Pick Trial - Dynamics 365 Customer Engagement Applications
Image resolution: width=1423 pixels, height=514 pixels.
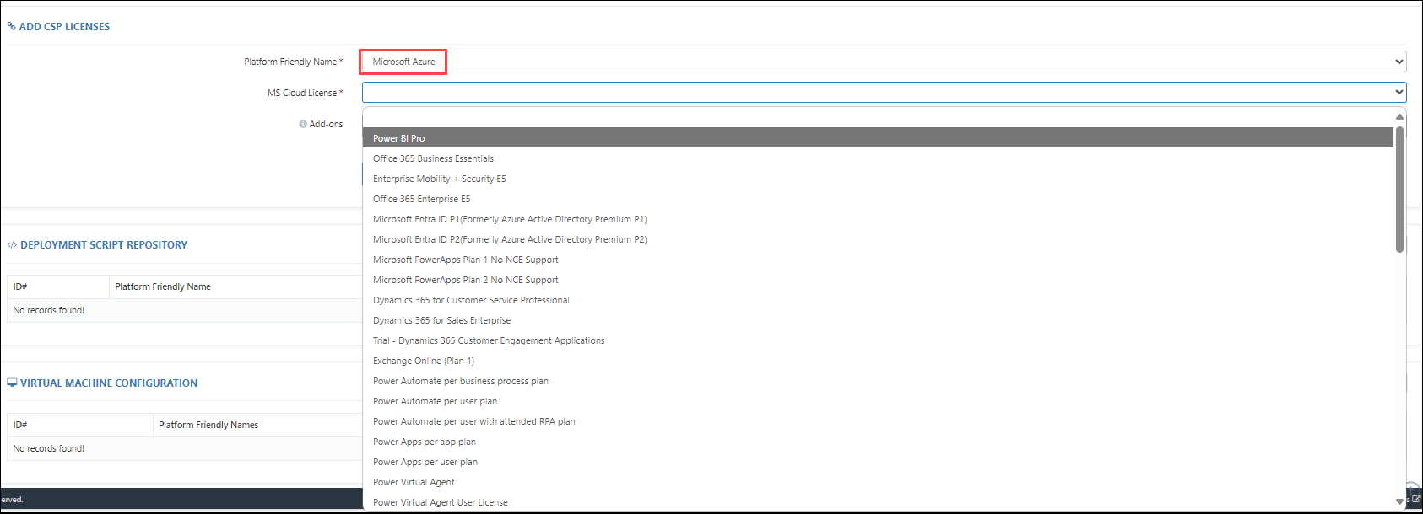tap(878, 340)
